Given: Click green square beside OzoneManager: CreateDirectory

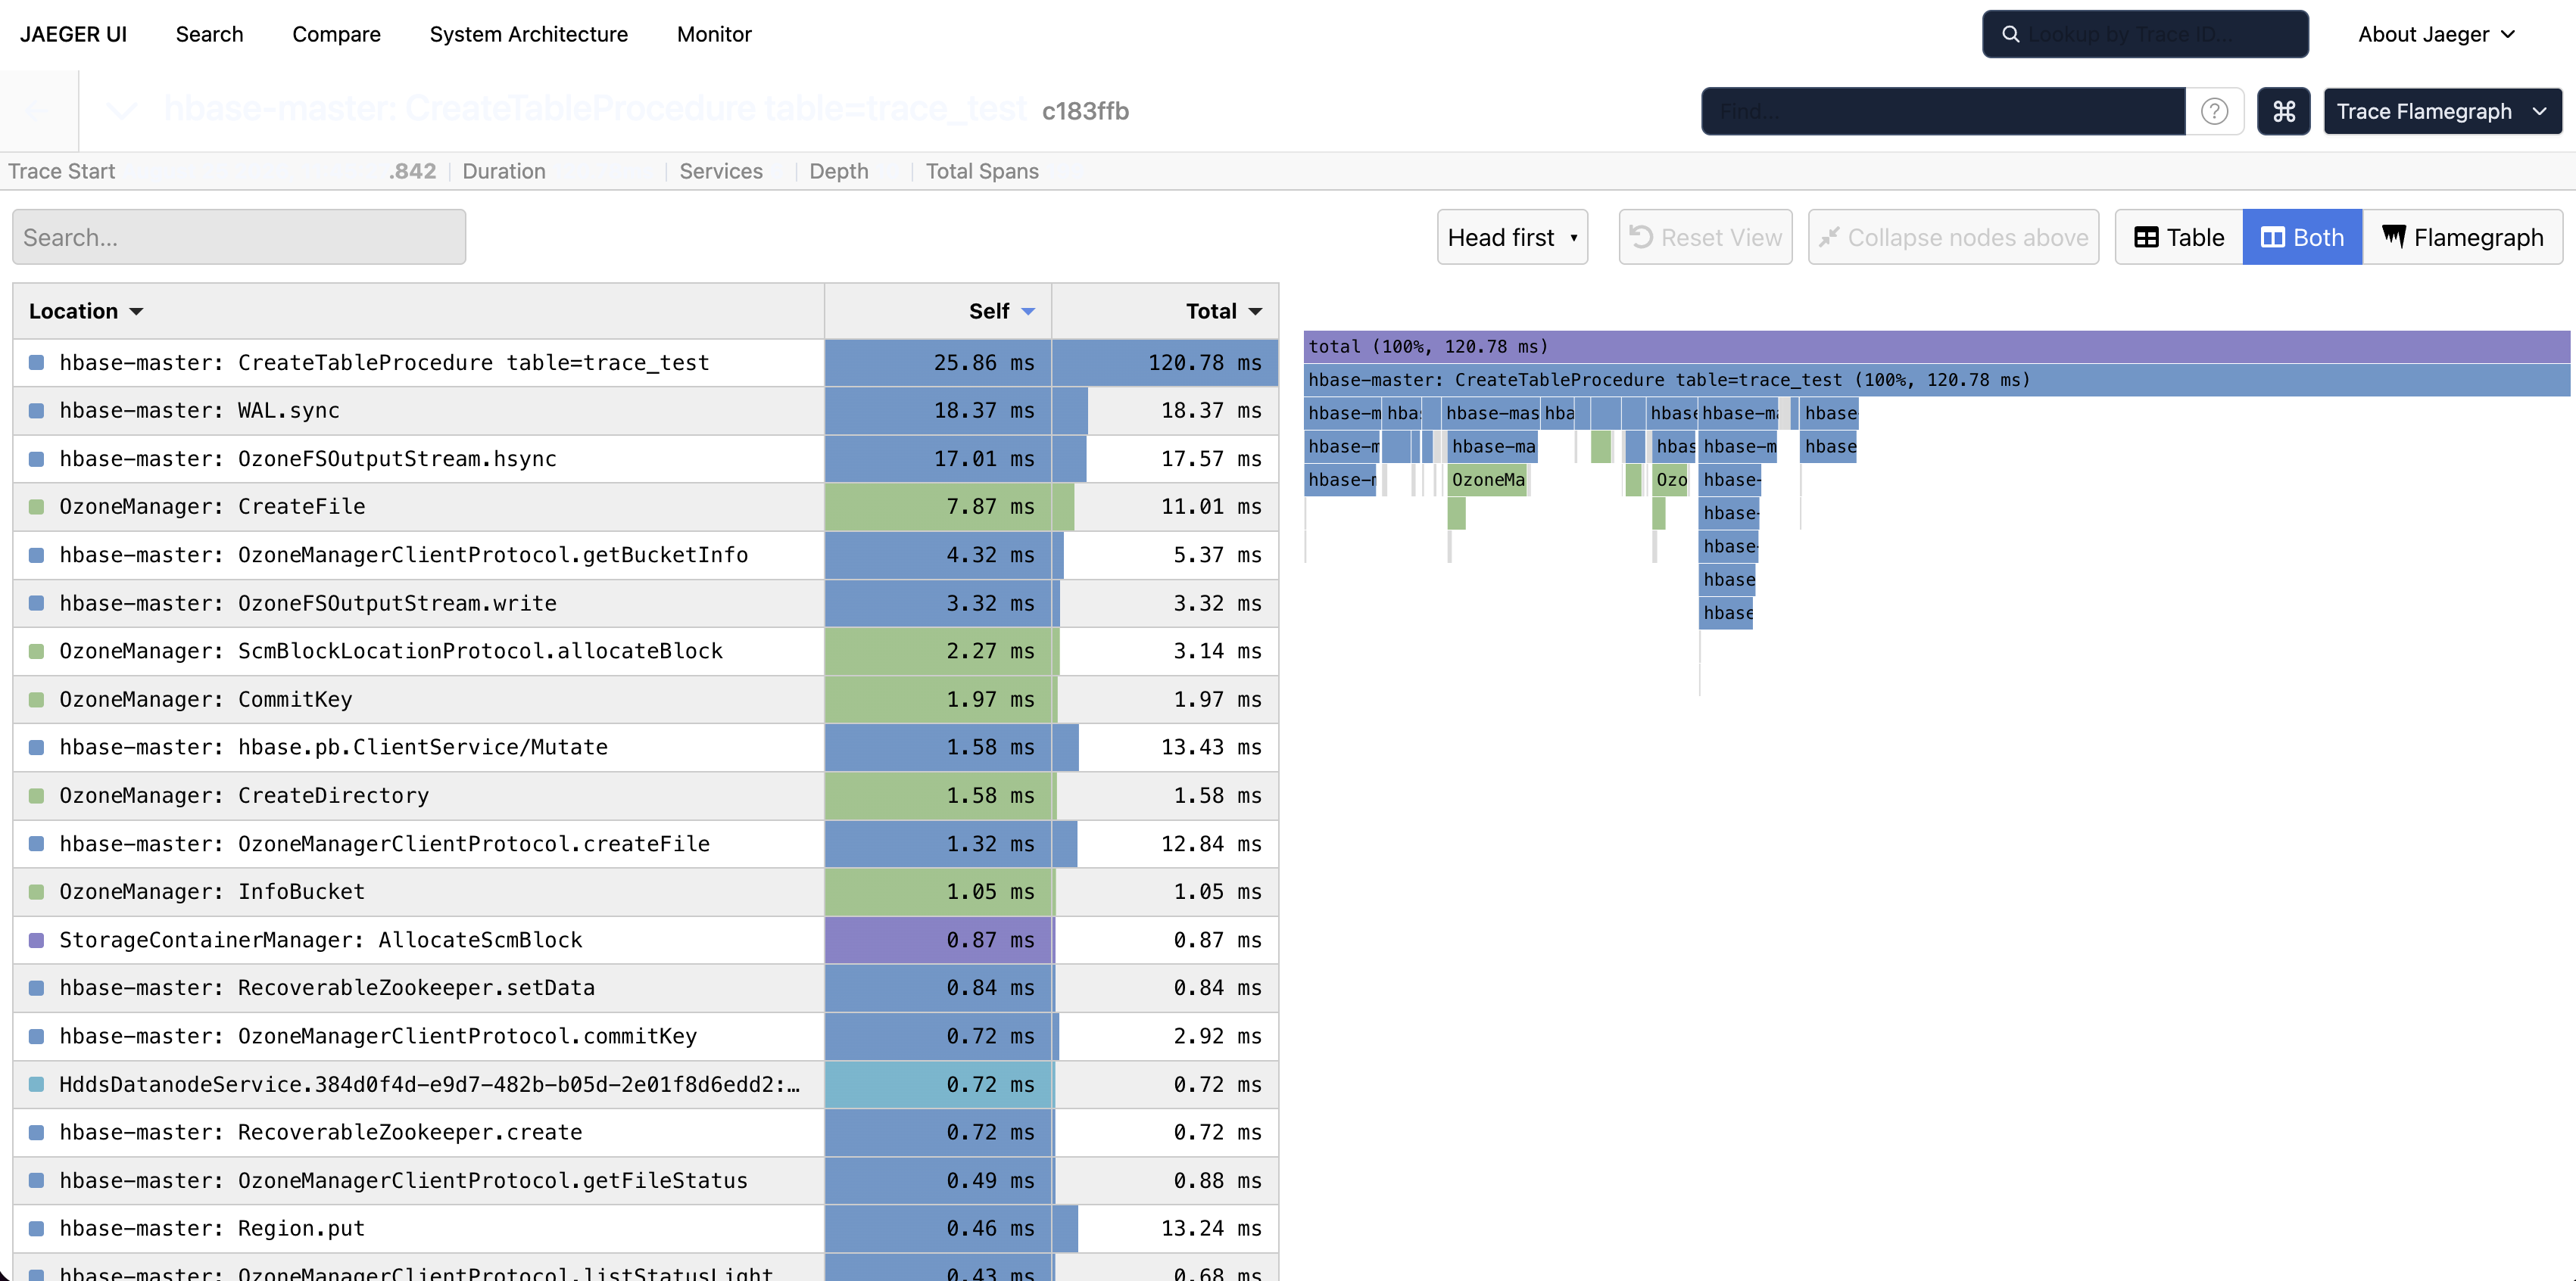Looking at the screenshot, I should (x=37, y=795).
